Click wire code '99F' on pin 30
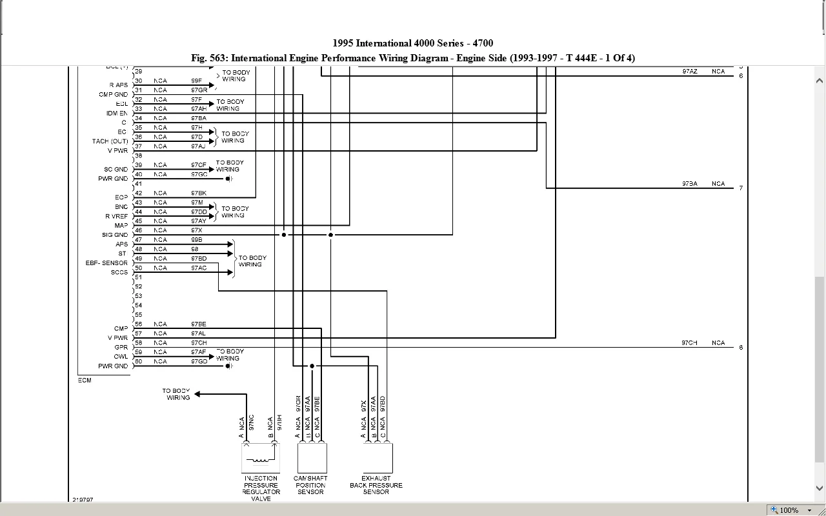The height and width of the screenshot is (516, 826). [196, 81]
